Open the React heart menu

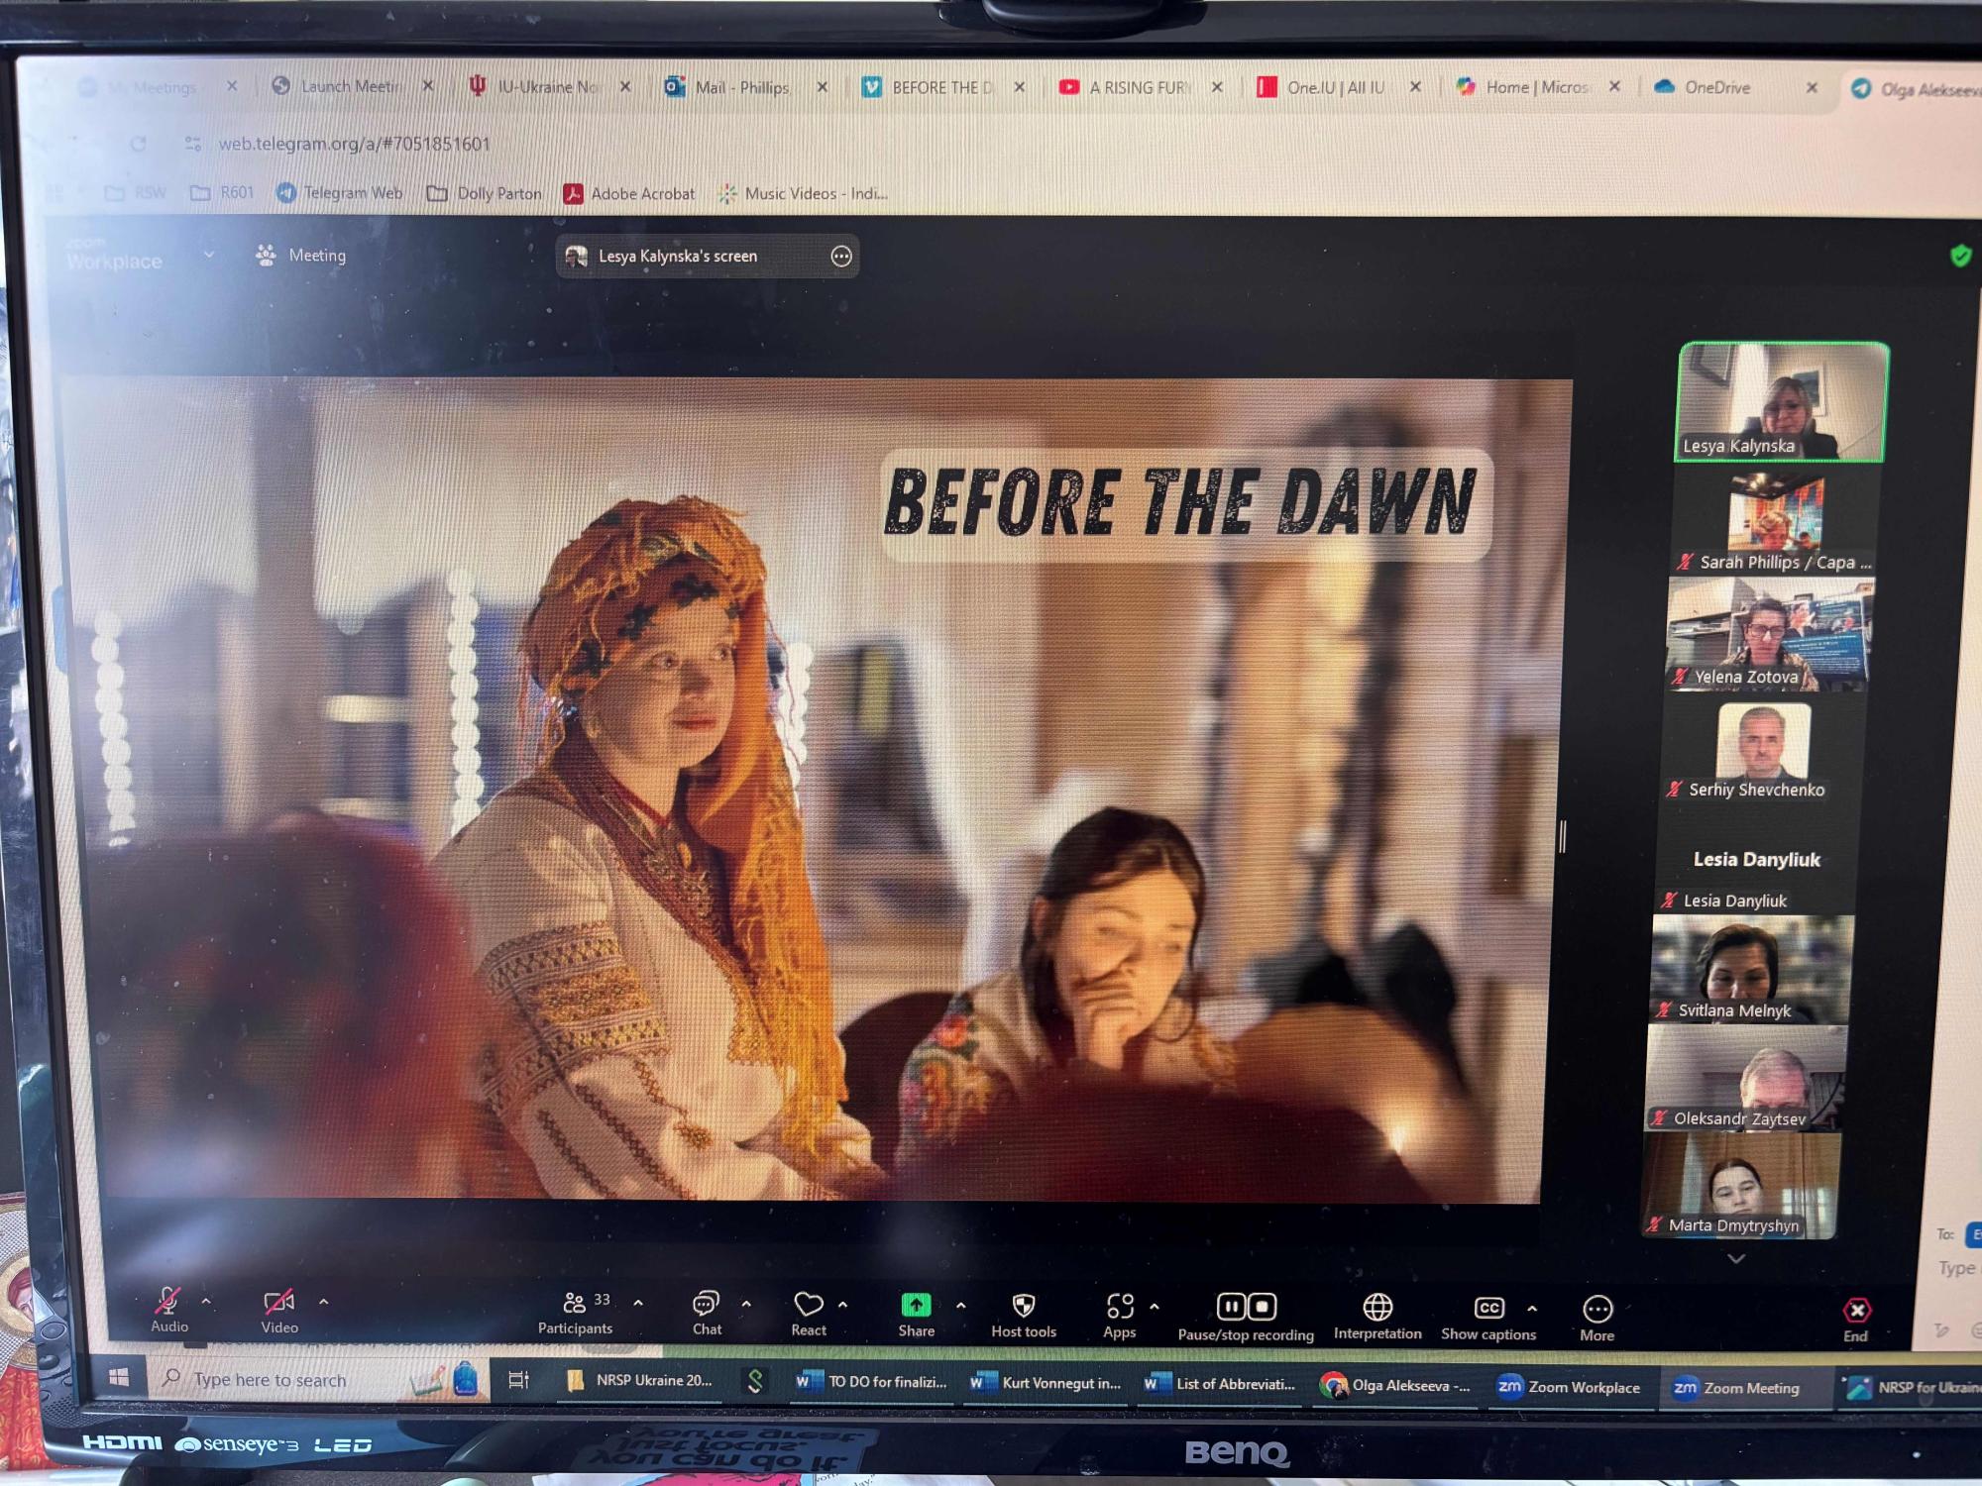pos(809,1314)
